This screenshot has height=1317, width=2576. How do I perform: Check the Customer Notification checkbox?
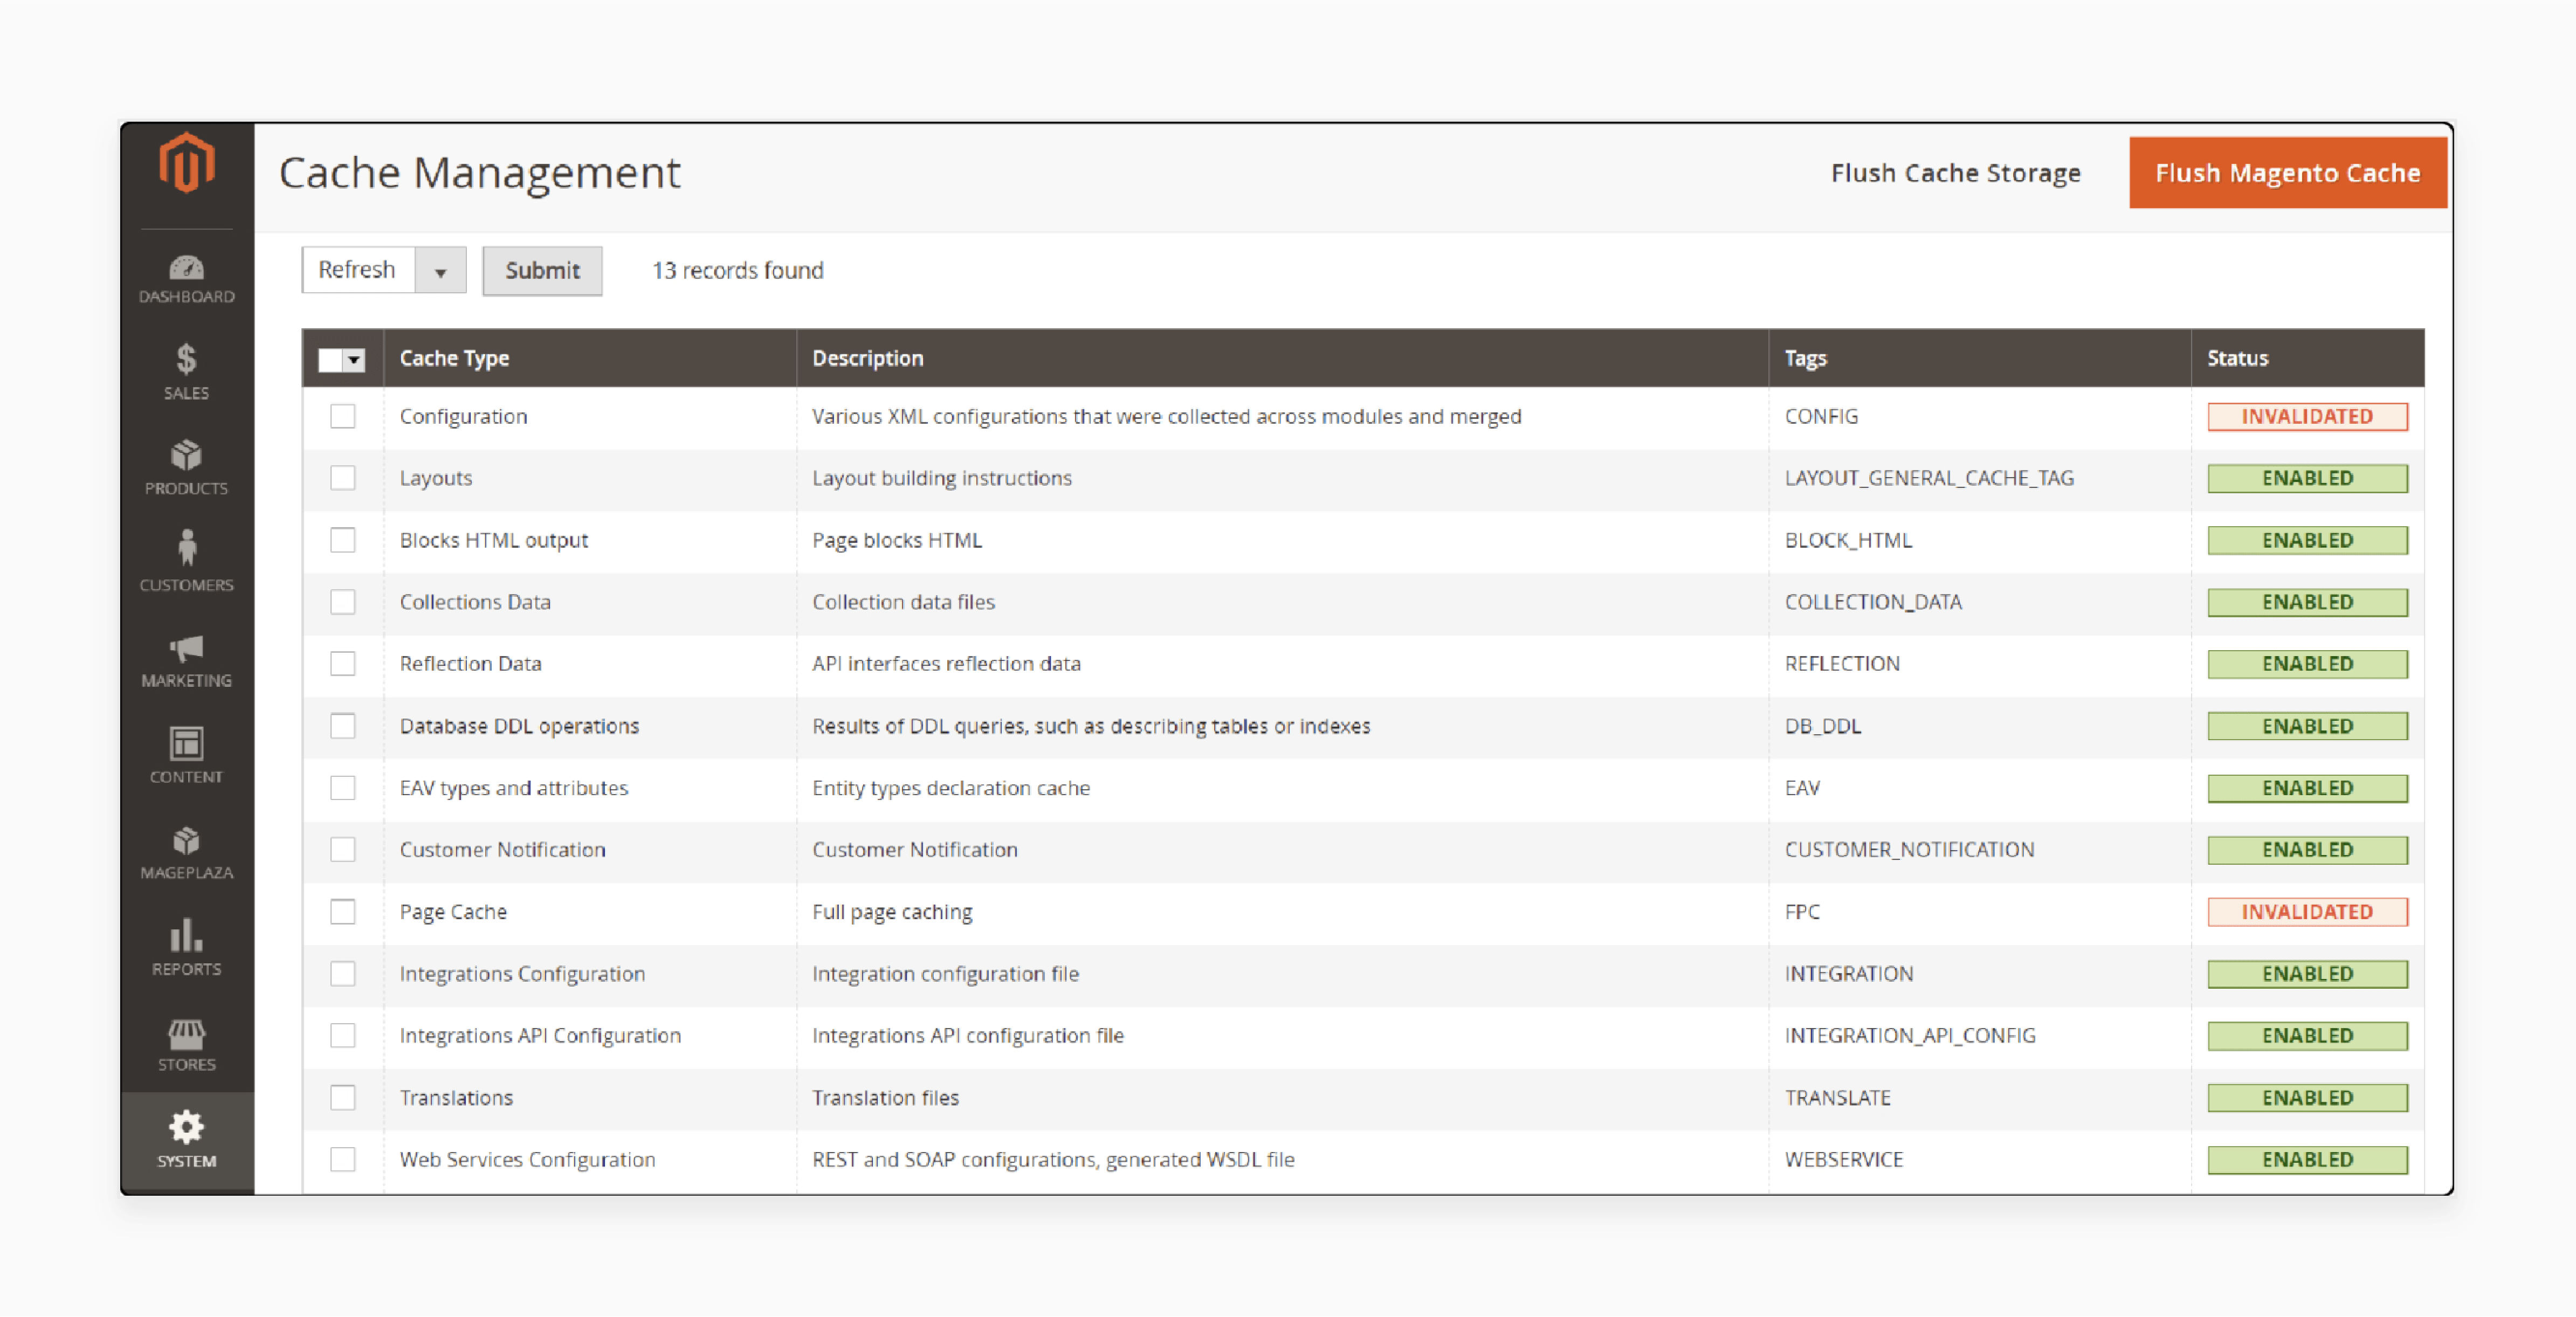[x=343, y=850]
